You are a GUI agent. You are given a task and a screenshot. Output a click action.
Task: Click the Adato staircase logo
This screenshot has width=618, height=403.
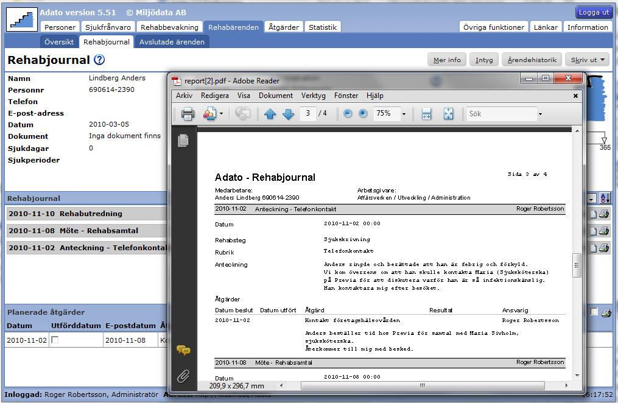[22, 19]
